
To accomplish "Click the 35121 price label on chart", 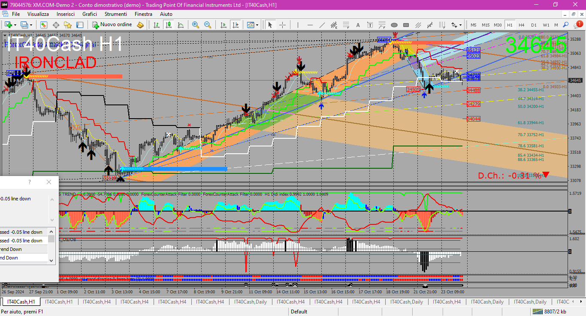I will 474,50.
